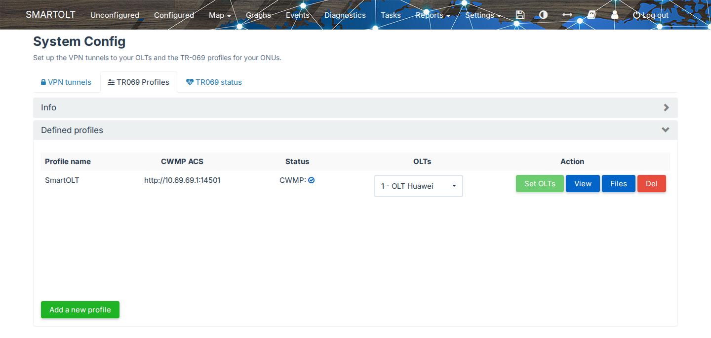
Task: Go to the Configured page
Action: click(174, 15)
